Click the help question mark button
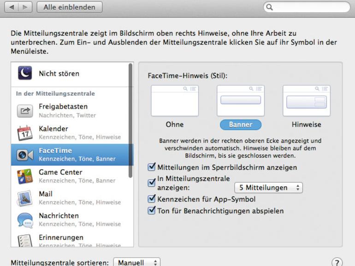This screenshot has width=355, height=266. pyautogui.click(x=337, y=262)
